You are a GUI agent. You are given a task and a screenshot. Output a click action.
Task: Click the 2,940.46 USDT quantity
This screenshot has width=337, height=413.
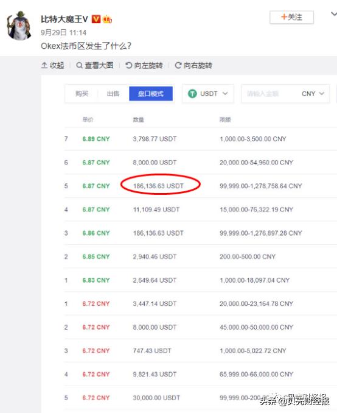[155, 256]
